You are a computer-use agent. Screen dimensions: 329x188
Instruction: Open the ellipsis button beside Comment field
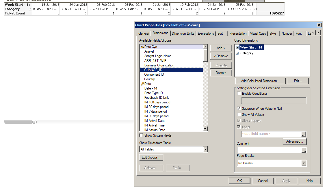(304, 150)
